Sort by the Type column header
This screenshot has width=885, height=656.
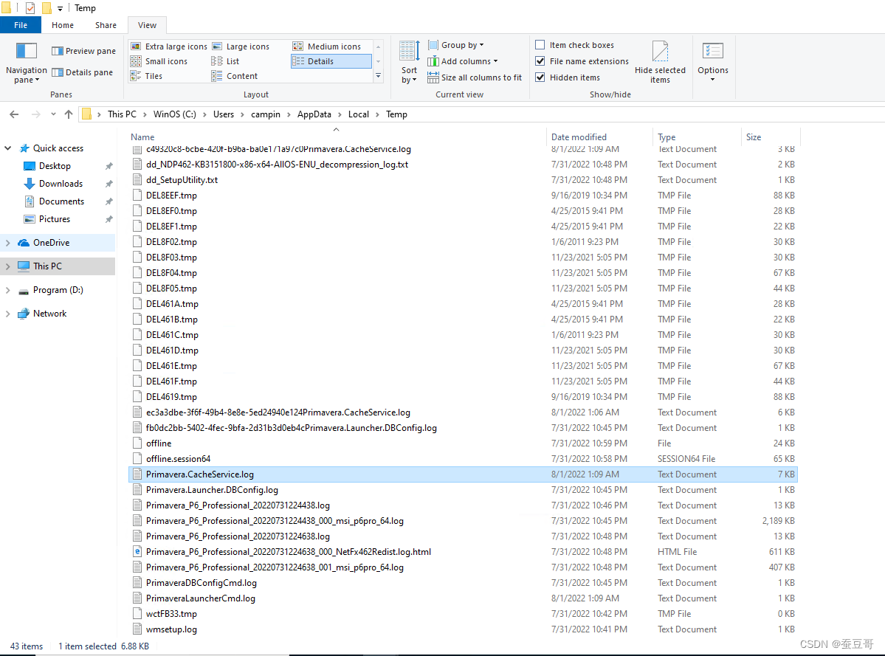697,137
